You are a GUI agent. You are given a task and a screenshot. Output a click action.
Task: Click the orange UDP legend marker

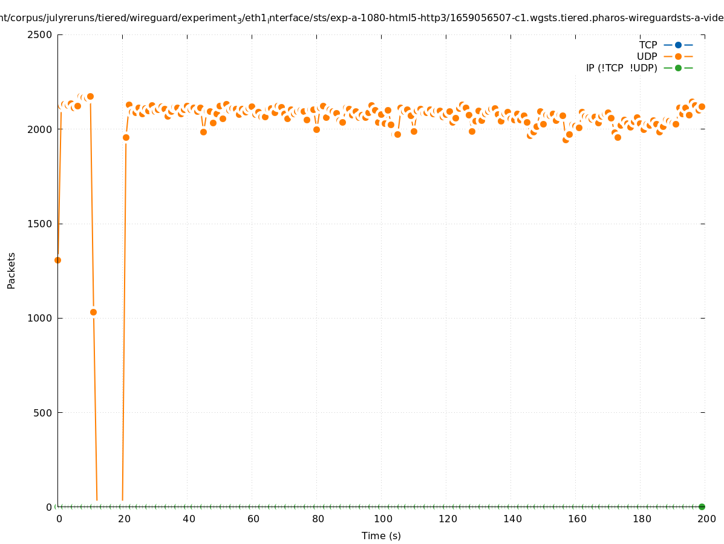(x=678, y=56)
